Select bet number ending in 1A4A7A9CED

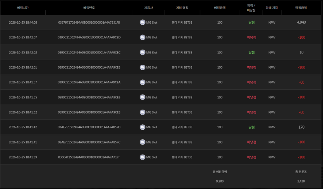[x=89, y=37]
